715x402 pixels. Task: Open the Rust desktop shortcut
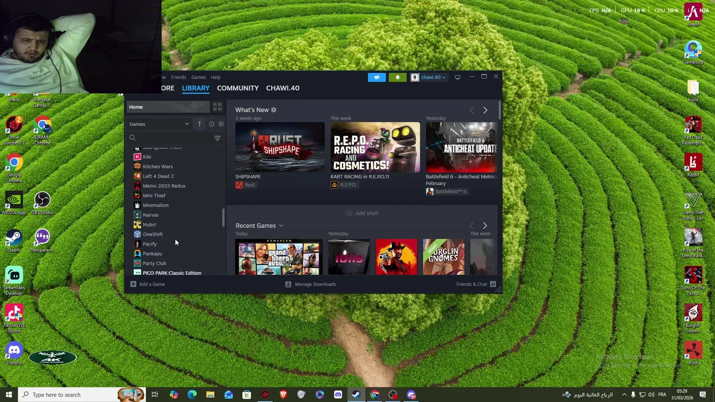[693, 354]
